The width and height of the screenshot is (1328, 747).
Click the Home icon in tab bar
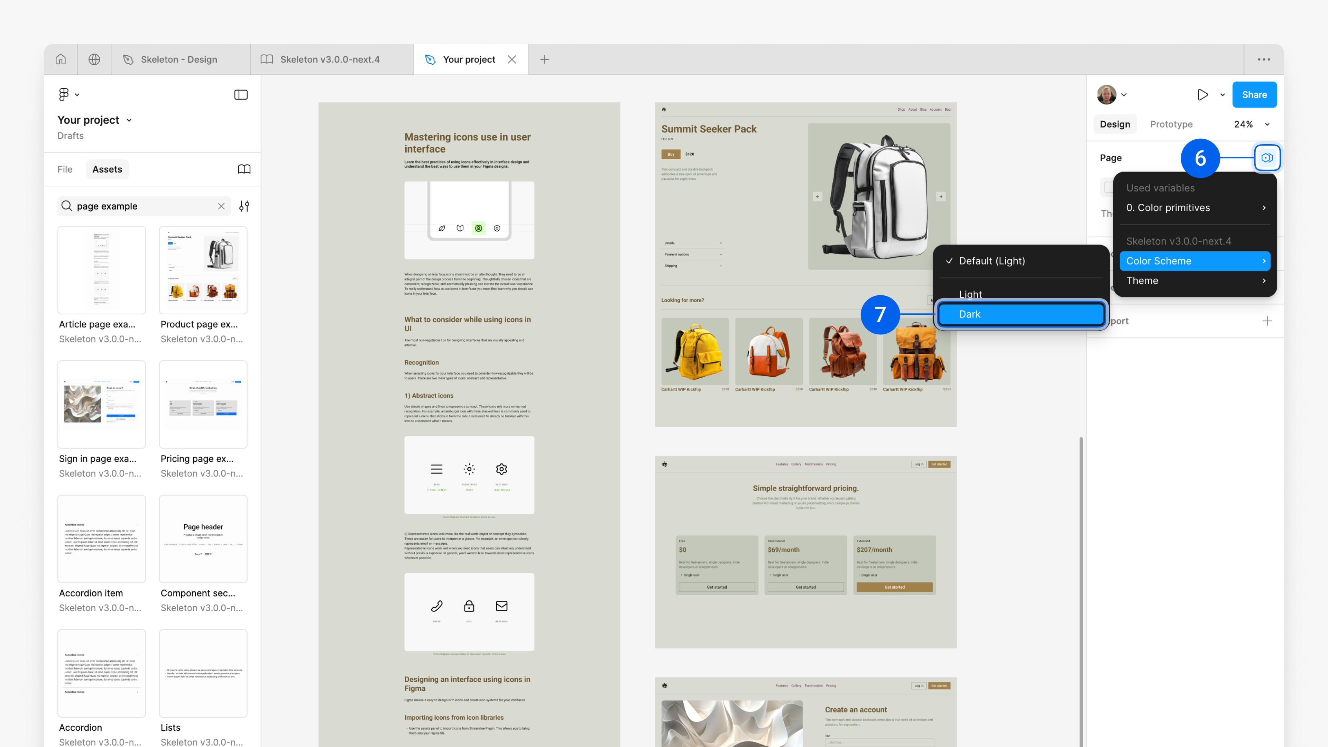click(x=61, y=59)
